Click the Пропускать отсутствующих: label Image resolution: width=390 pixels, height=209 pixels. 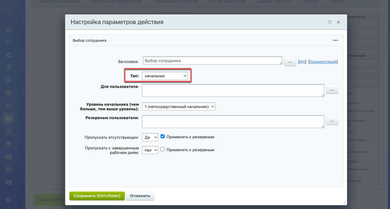(x=112, y=137)
